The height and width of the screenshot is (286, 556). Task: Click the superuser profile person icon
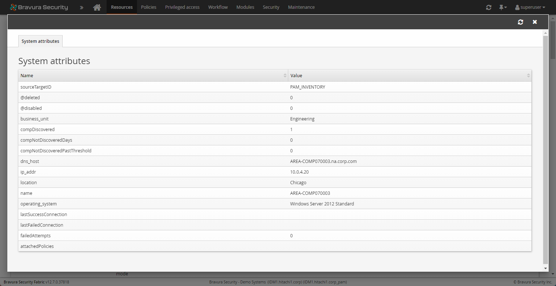(518, 7)
